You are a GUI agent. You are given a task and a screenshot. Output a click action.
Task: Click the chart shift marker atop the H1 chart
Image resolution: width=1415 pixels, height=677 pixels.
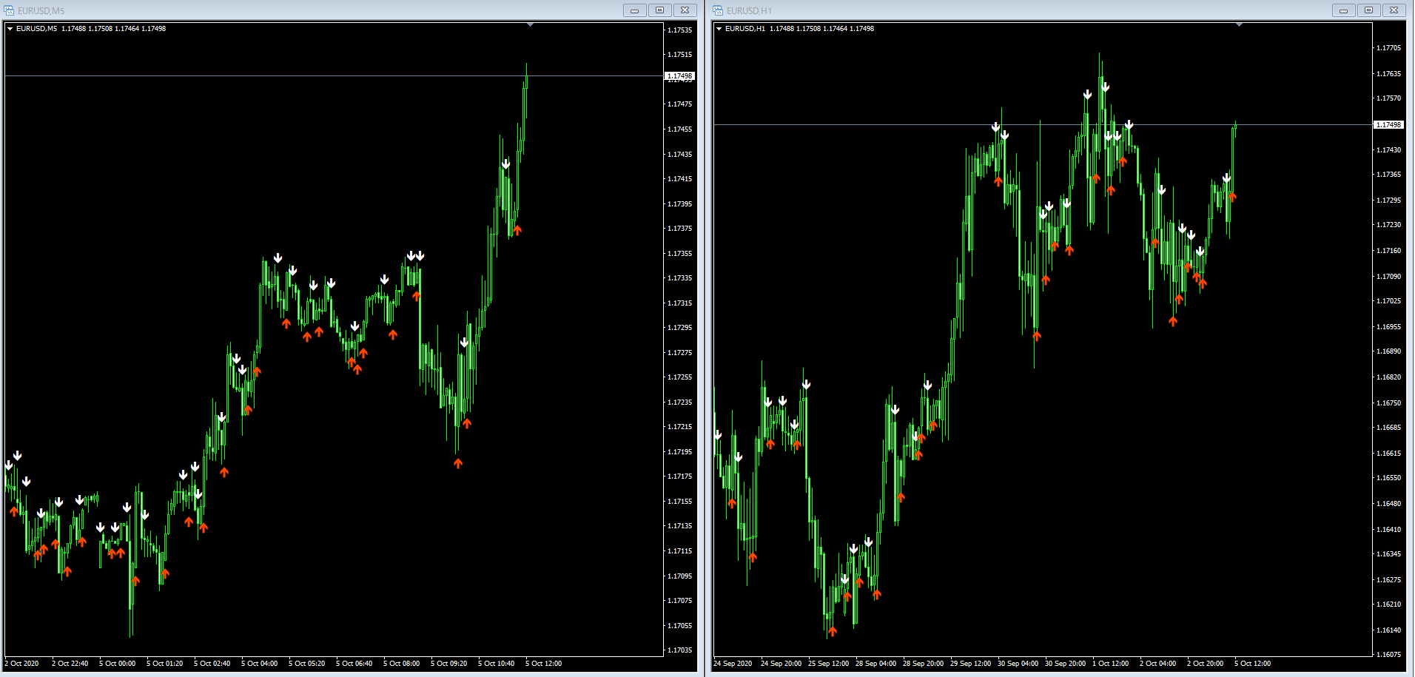1239,25
